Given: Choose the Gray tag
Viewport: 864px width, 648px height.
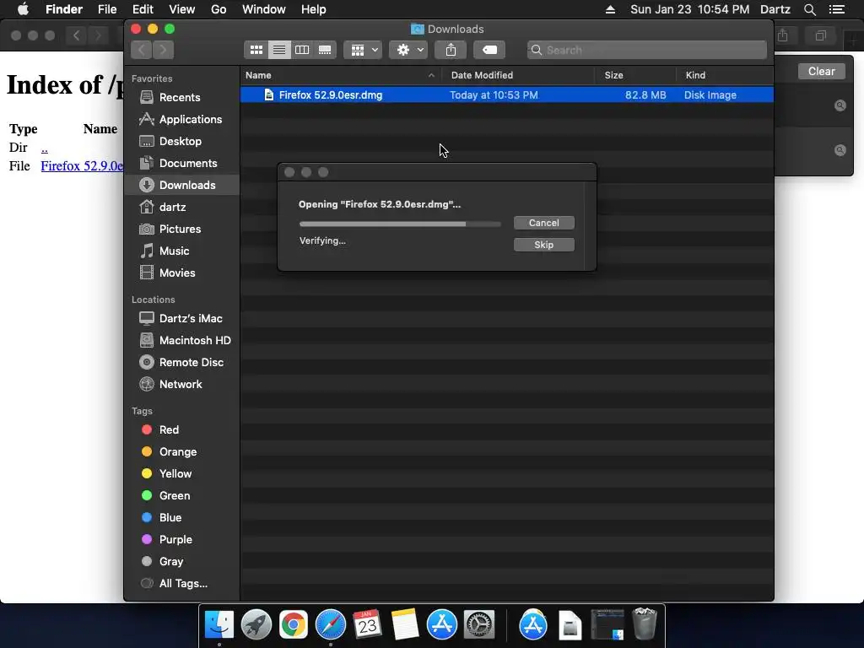Looking at the screenshot, I should coord(182,562).
